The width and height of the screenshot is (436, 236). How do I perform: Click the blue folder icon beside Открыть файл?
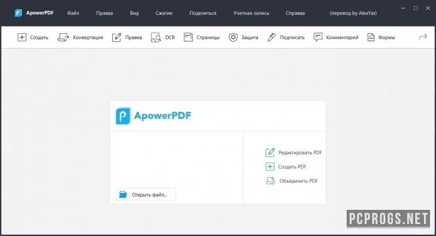tap(123, 195)
